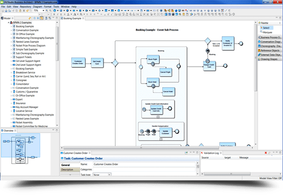Click the Notify Customer of Invalid CC task
This screenshot has width=283, height=195.
pyautogui.click(x=226, y=44)
